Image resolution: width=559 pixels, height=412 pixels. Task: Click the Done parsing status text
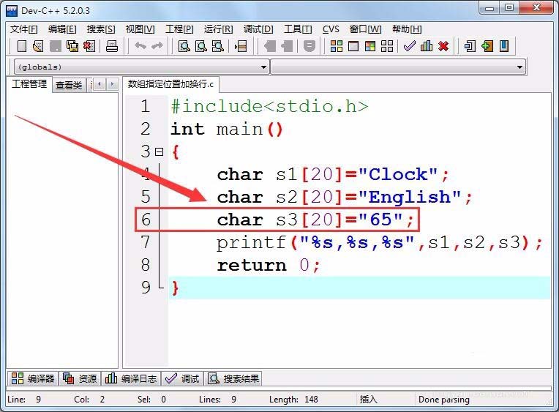(x=444, y=399)
